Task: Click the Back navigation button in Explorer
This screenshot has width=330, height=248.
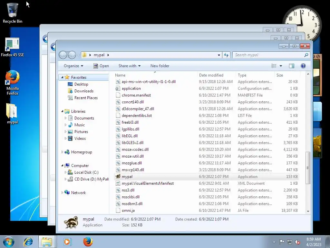Action: tap(63, 55)
